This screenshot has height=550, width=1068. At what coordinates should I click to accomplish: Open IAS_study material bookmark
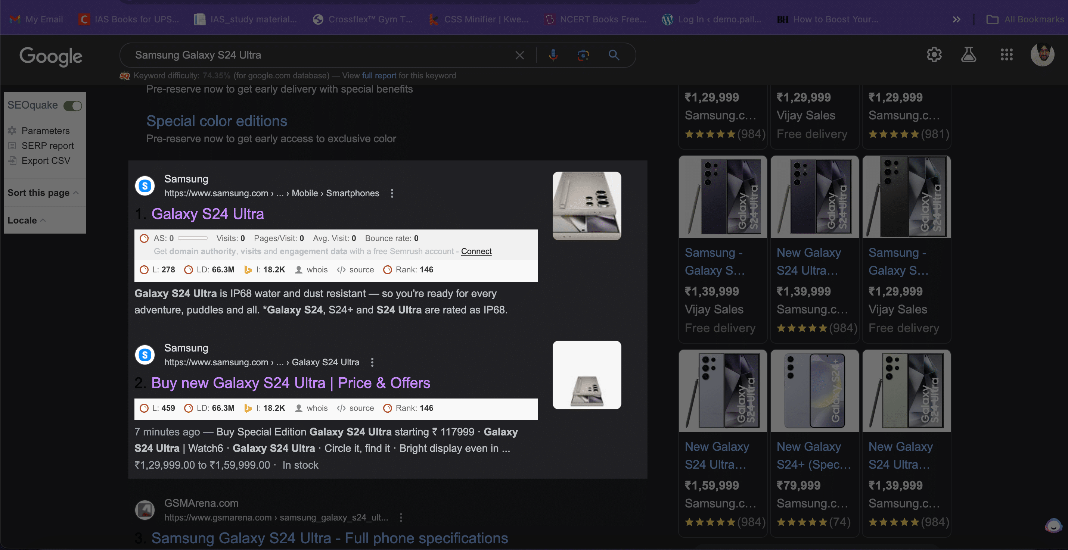[x=246, y=19]
